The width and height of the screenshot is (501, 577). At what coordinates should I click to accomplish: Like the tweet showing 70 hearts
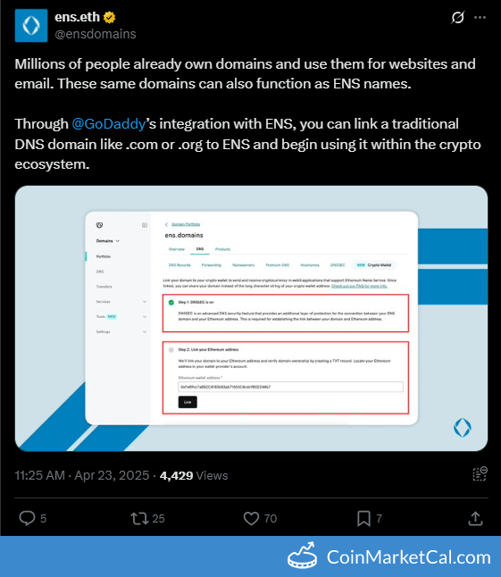tap(251, 518)
